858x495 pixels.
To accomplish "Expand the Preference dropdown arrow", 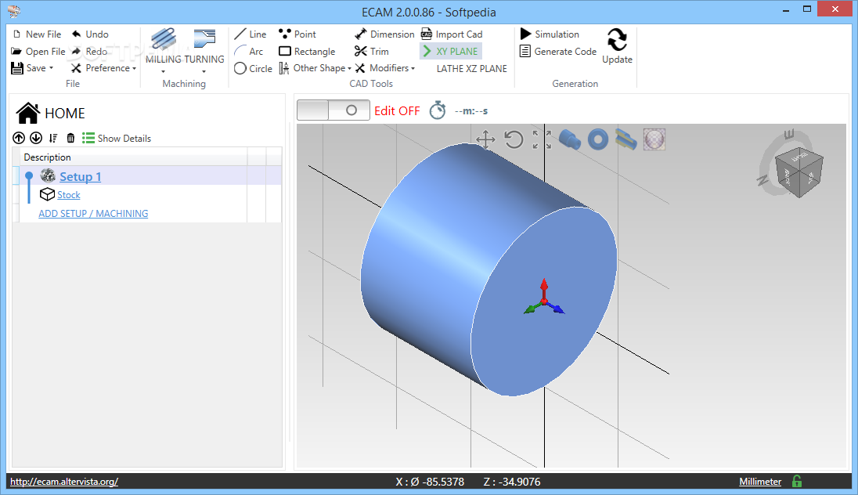I will click(x=134, y=68).
